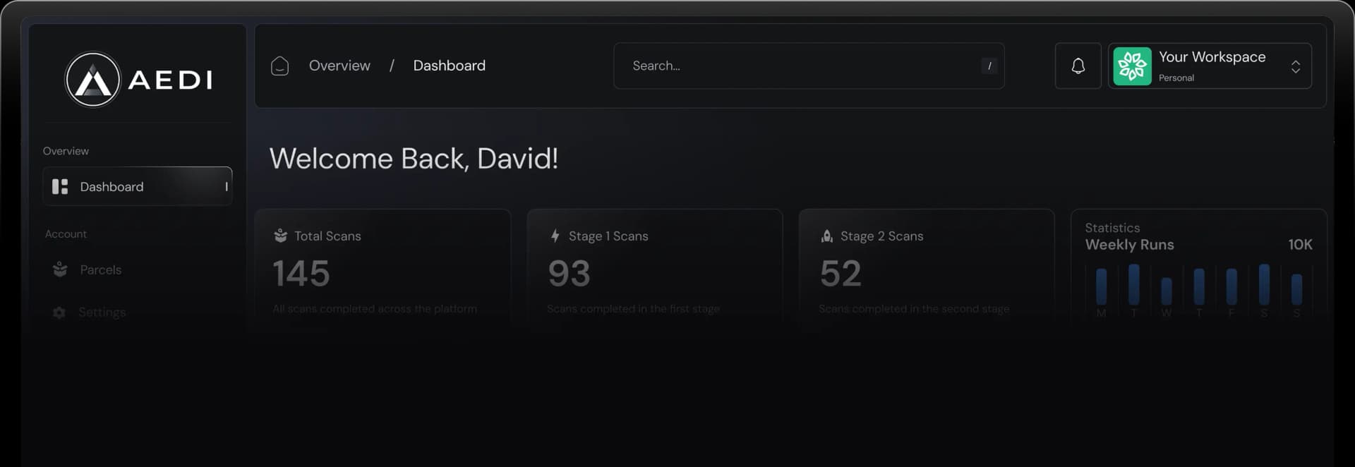
Task: Click the Your Workspace avatar icon
Action: tap(1133, 66)
